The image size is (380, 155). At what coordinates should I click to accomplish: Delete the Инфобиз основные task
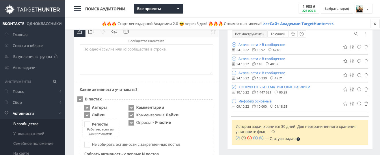coord(366,104)
